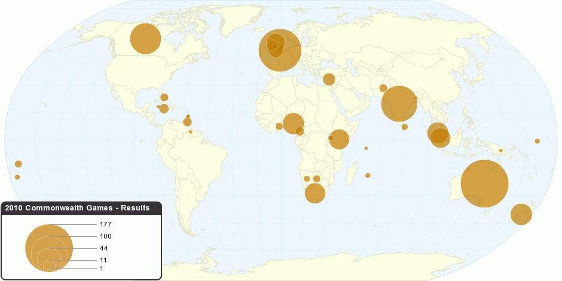
Task: Select the bubble over India
Action: (399, 103)
